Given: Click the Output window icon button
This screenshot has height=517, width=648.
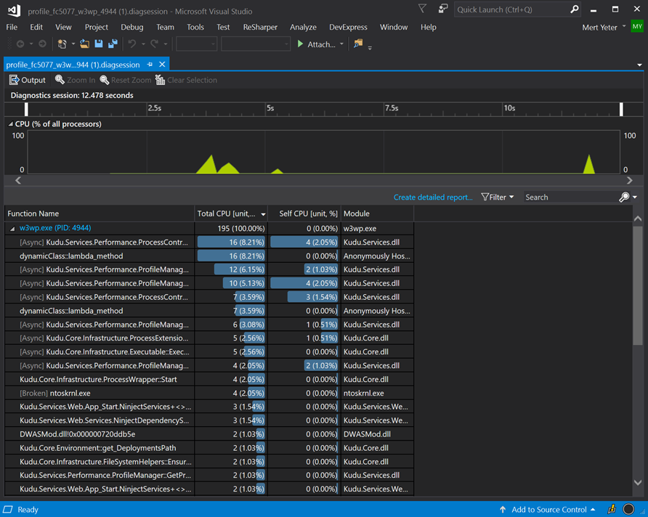Looking at the screenshot, I should [x=28, y=80].
